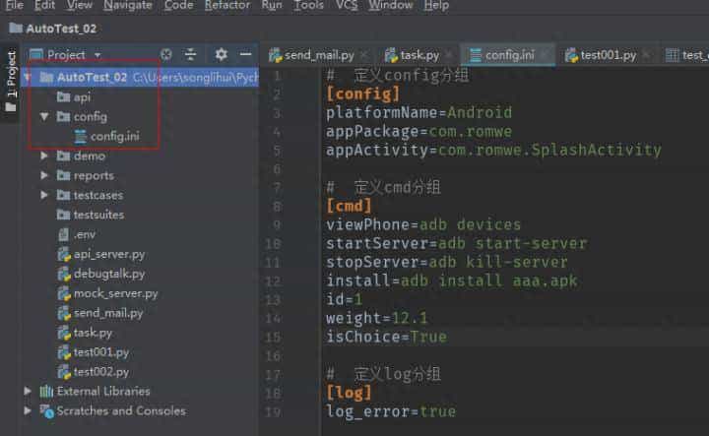Select config.ini in the project tree
Screen dimensions: 709x436
point(114,136)
